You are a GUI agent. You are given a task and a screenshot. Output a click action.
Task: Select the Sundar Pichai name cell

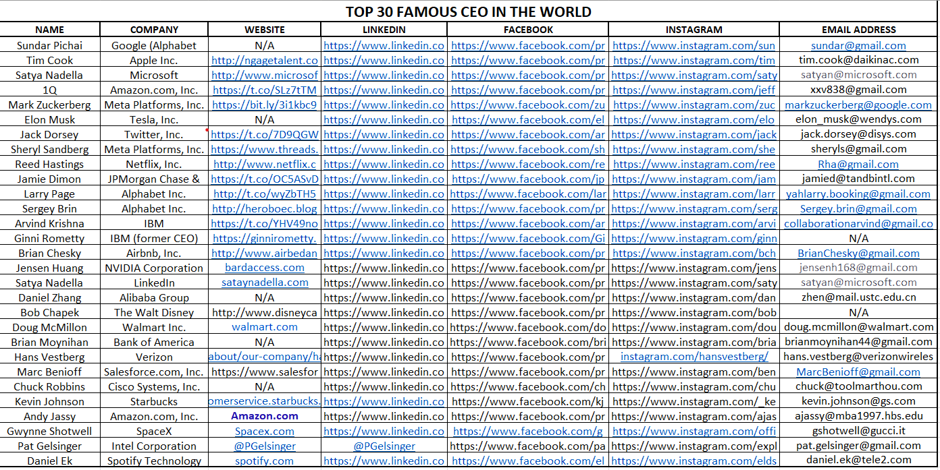(x=50, y=45)
